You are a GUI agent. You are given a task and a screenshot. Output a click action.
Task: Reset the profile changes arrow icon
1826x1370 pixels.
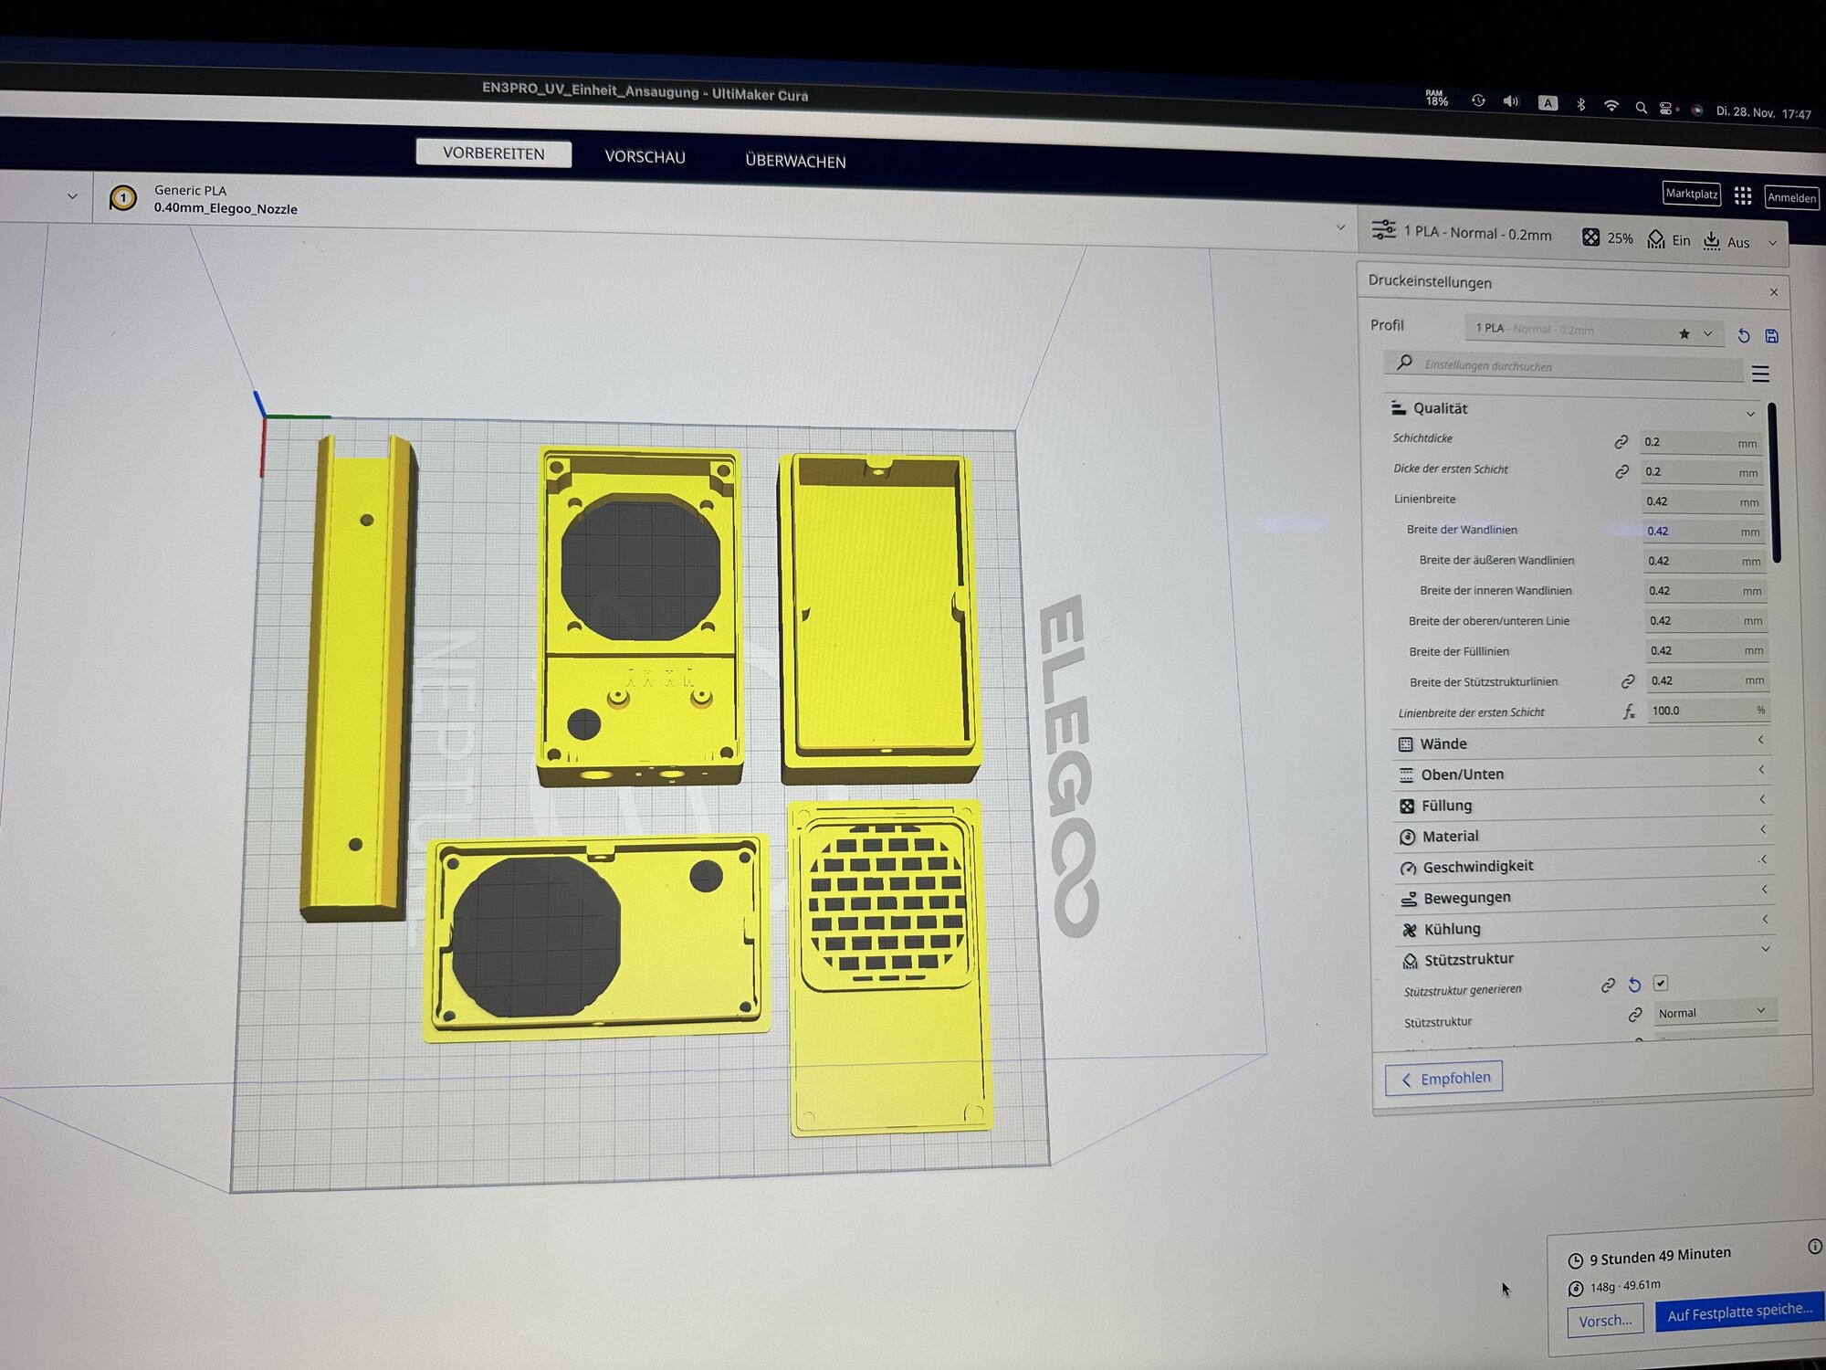(x=1744, y=335)
